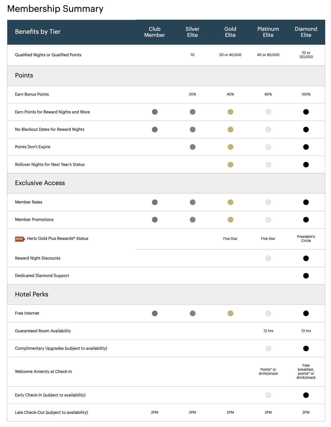This screenshot has width=331, height=427.
Task: Click Gold Elite dot for Rollover Nights
Action: point(231,165)
